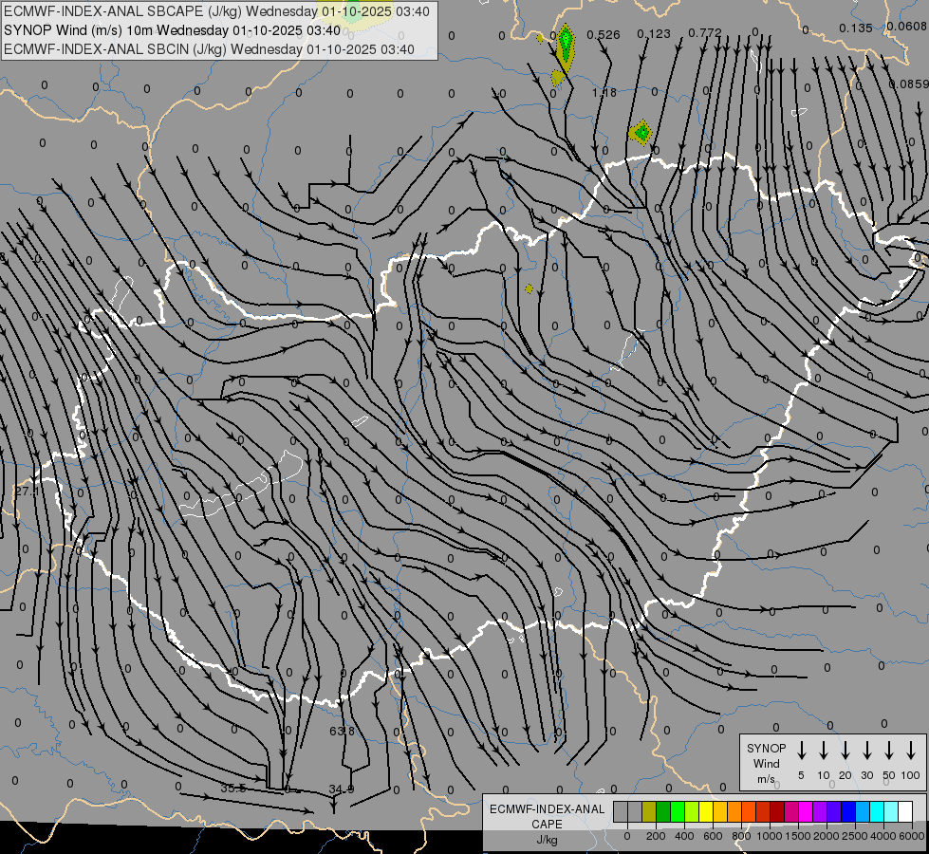Viewport: 929px width, 854px height.
Task: Select the purple swatch just before 2000
Action: coord(819,811)
